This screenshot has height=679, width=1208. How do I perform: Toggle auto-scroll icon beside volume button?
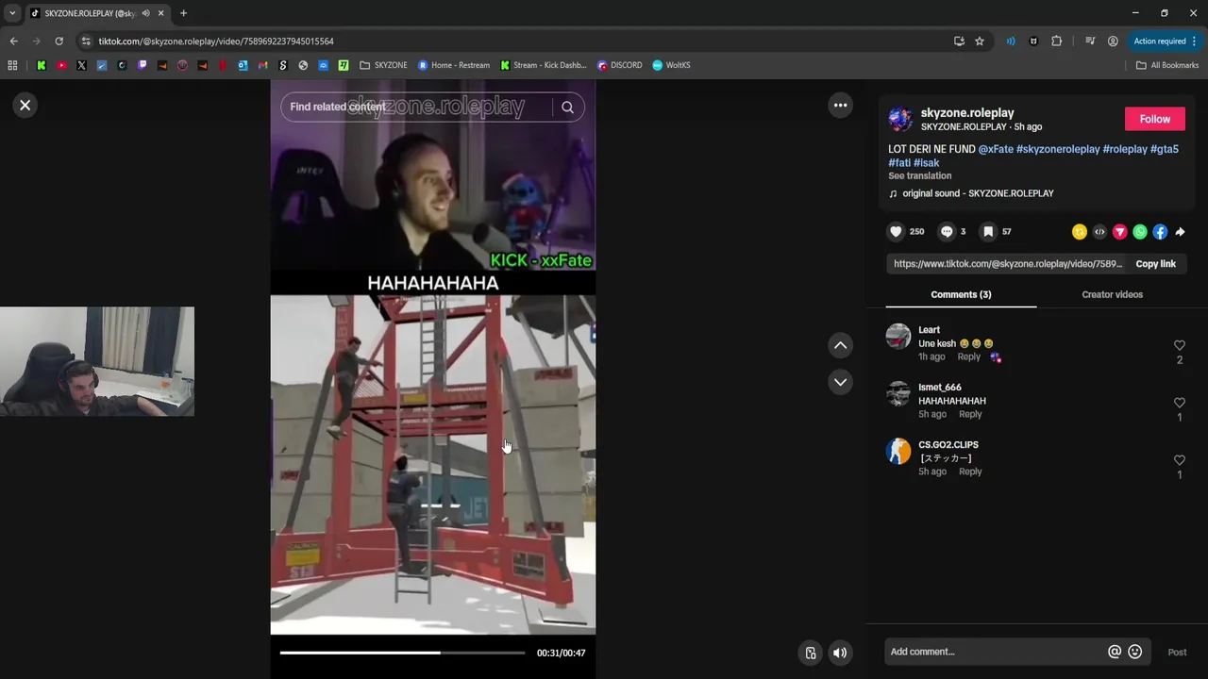(811, 653)
